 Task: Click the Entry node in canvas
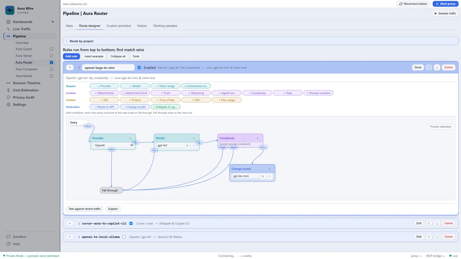point(78,123)
